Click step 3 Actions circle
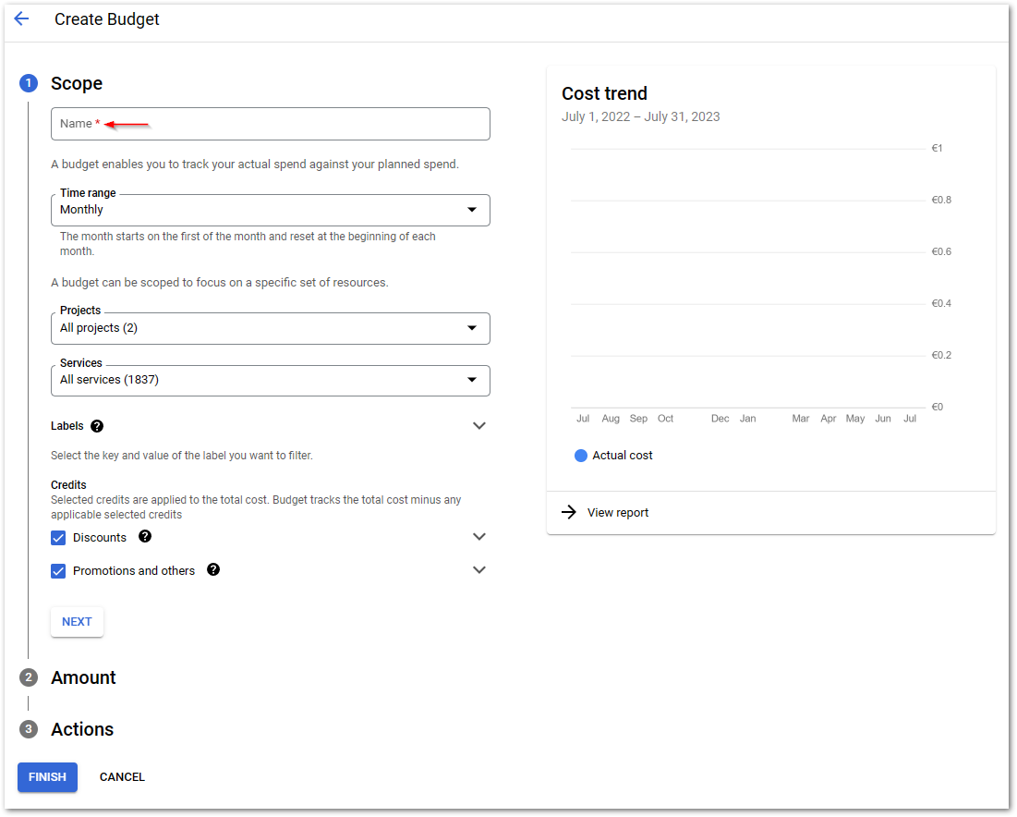The image size is (1017, 817). click(x=28, y=729)
